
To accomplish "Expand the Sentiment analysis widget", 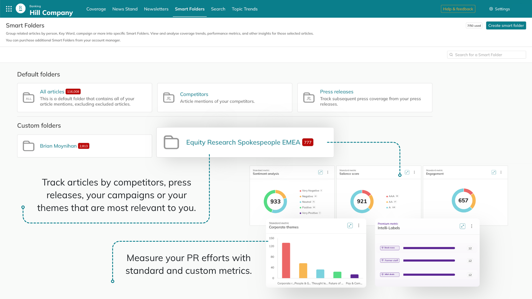I will point(321,172).
